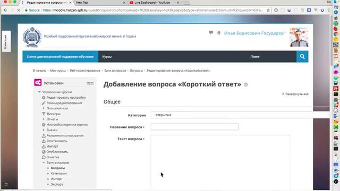Click the Режим редактирования link
This screenshot has height=191, width=340.
[x=64, y=103]
